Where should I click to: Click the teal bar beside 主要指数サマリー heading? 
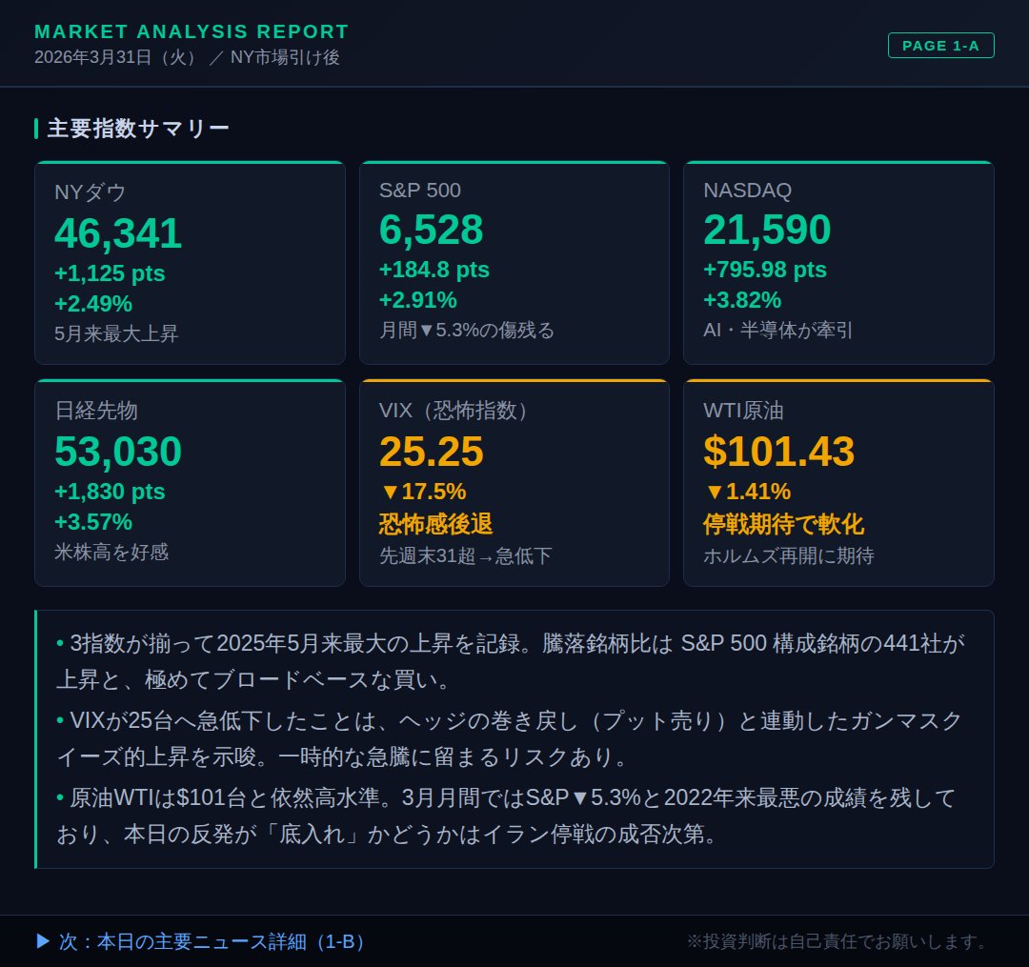(x=37, y=126)
